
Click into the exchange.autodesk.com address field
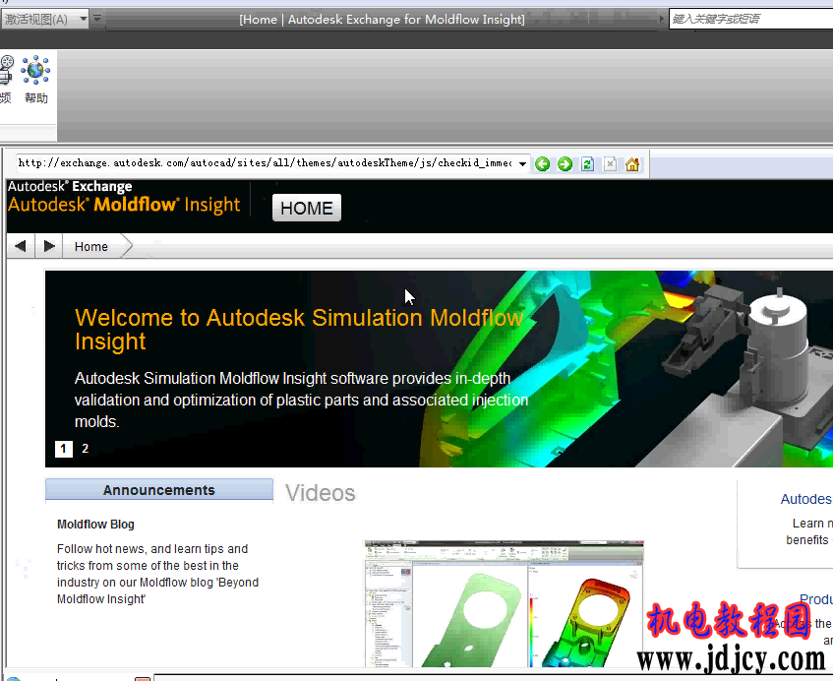(x=266, y=163)
